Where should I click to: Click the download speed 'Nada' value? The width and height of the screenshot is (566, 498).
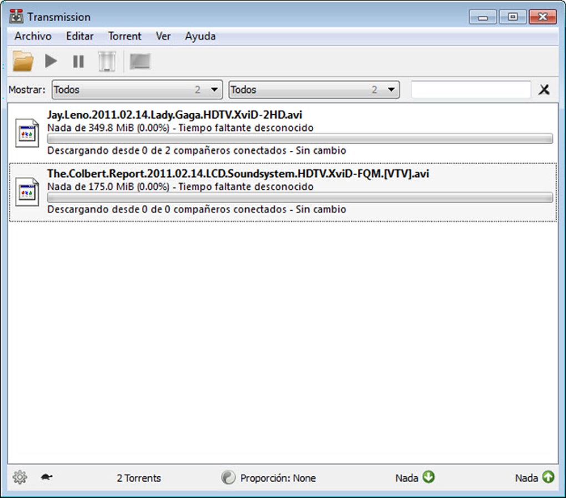point(407,478)
